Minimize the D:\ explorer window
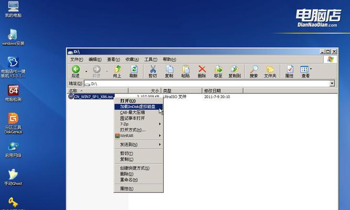The height and width of the screenshot is (210, 350). tap(322, 51)
